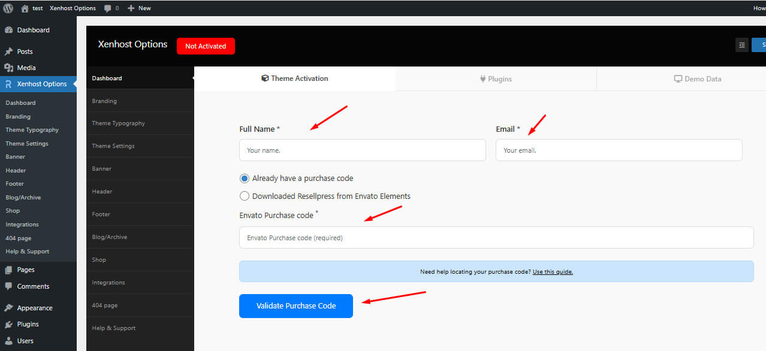Click the Pages icon in sidebar

click(x=8, y=270)
